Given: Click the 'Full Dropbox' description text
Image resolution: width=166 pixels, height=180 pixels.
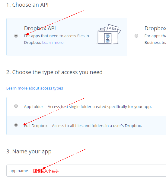Looking at the screenshot, I should (83, 126).
